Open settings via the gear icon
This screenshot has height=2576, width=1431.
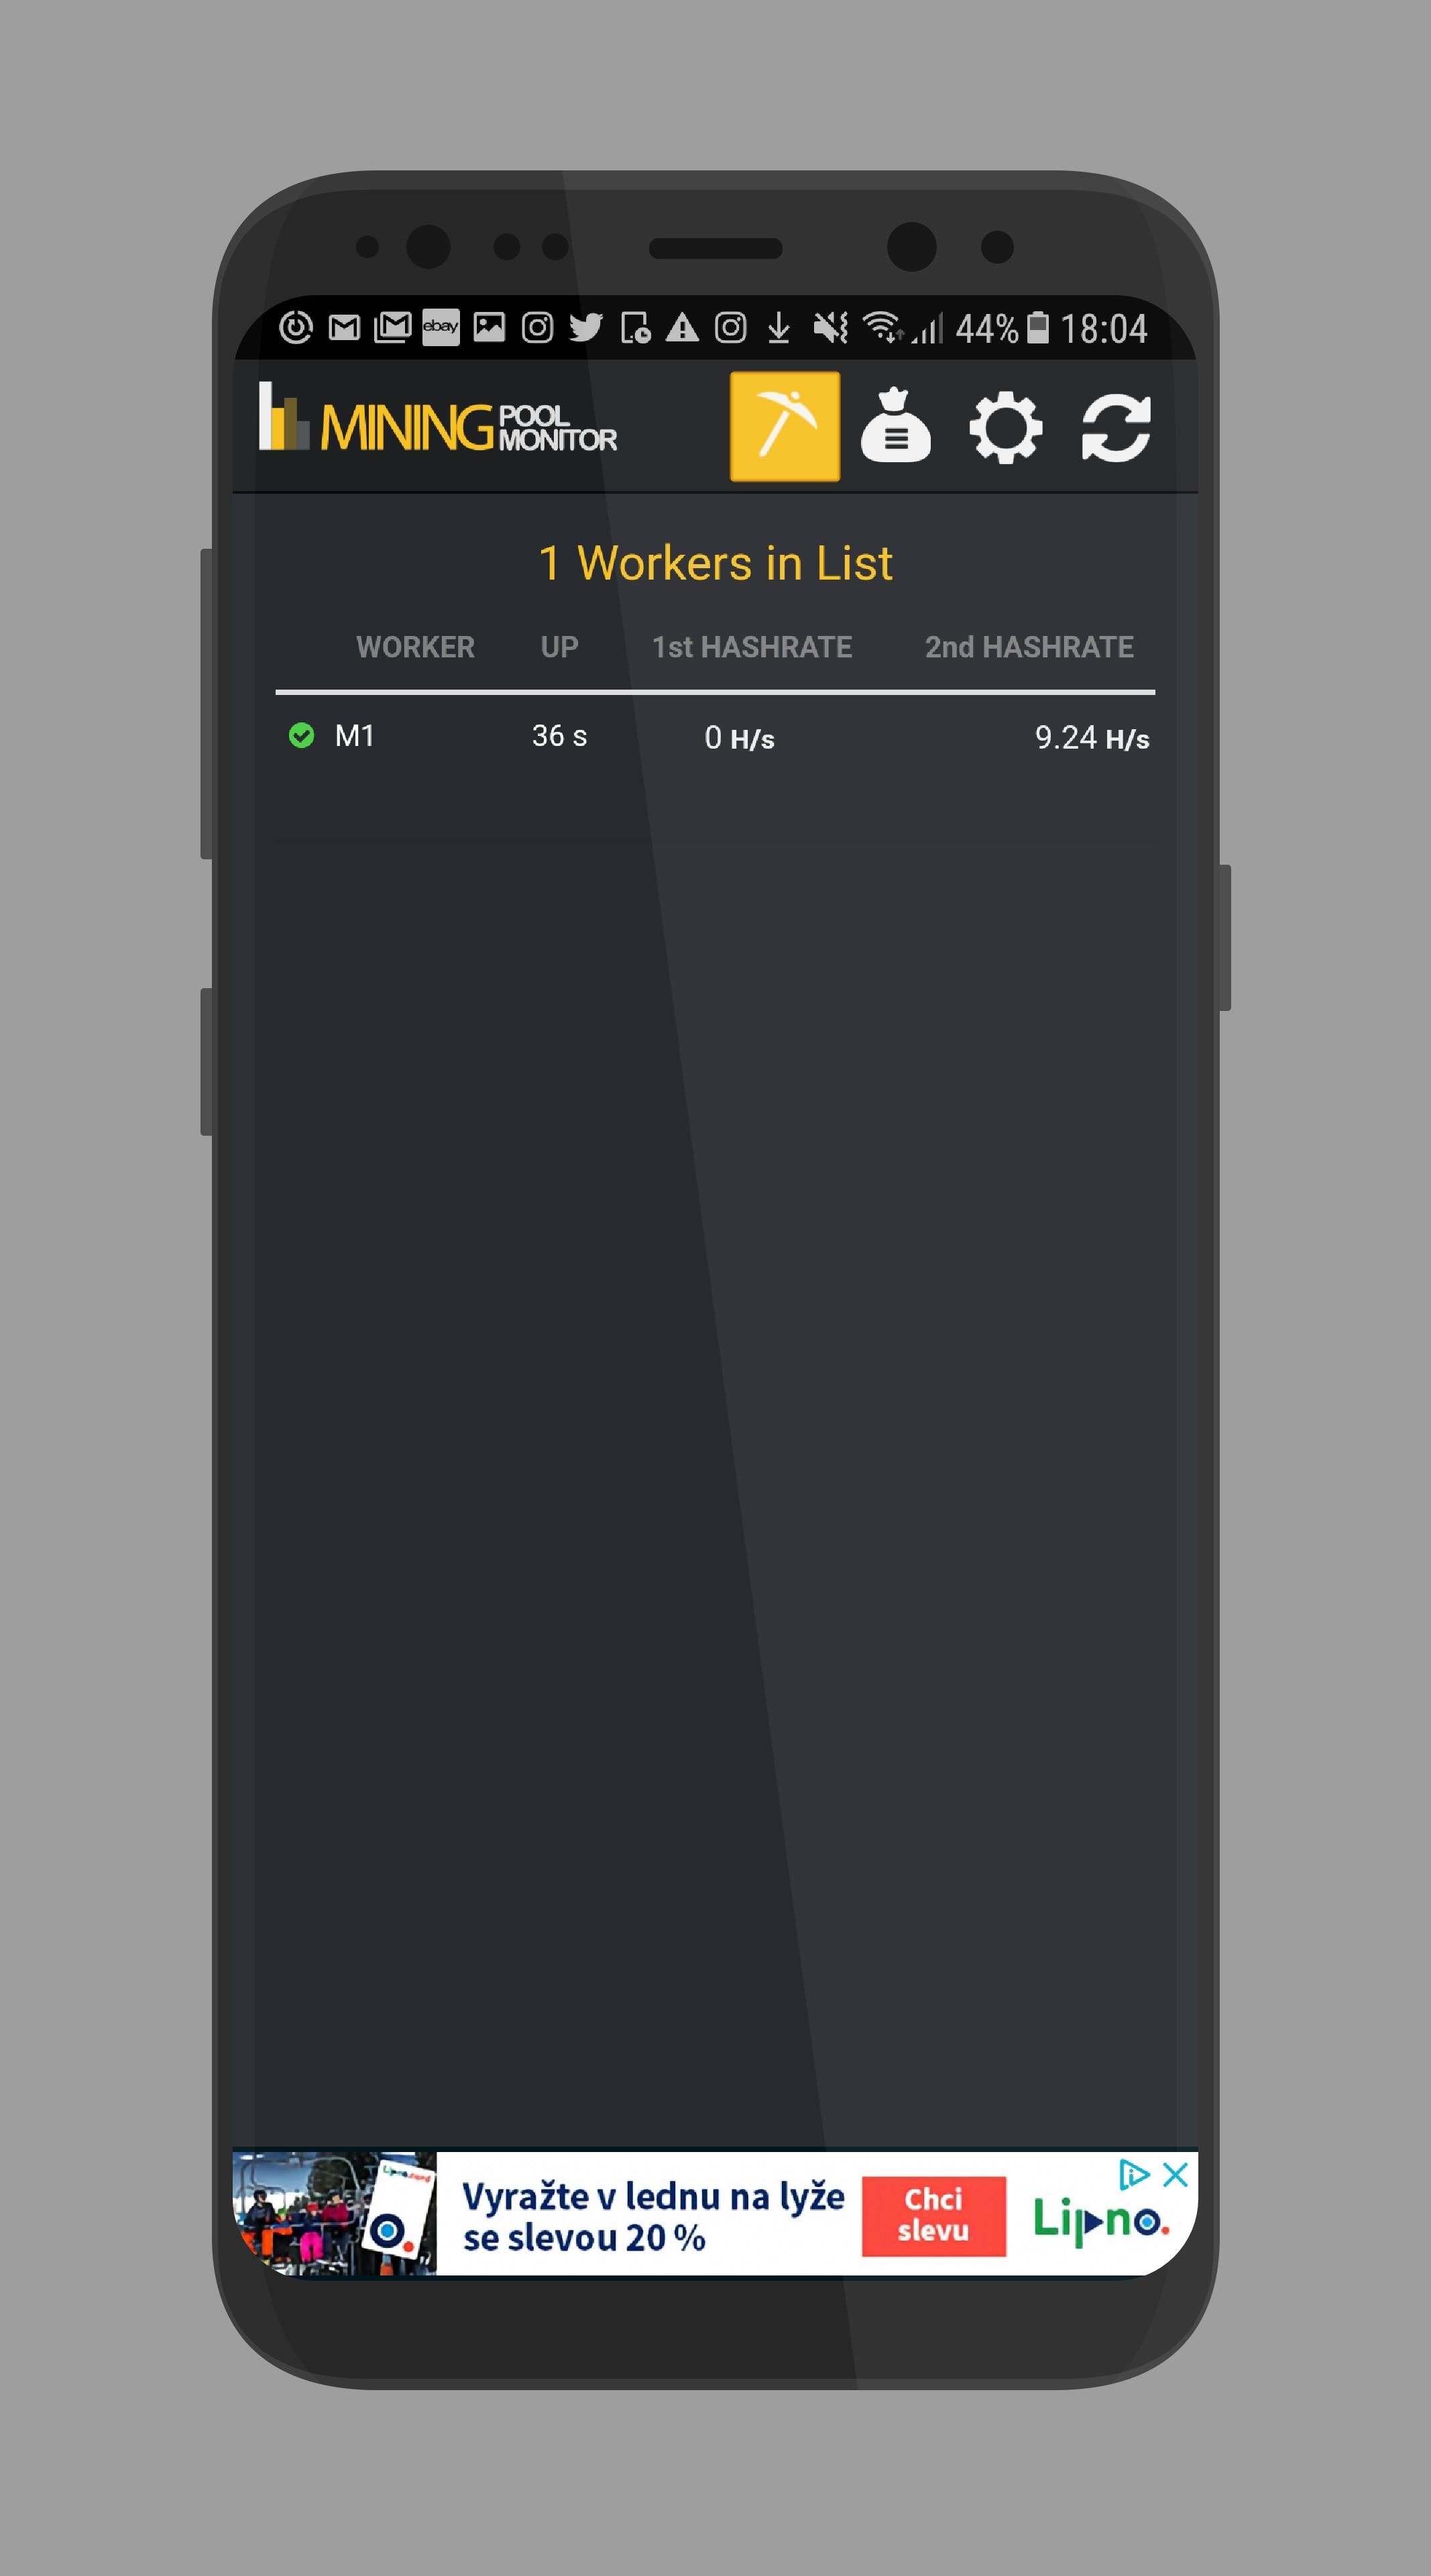coord(1005,428)
